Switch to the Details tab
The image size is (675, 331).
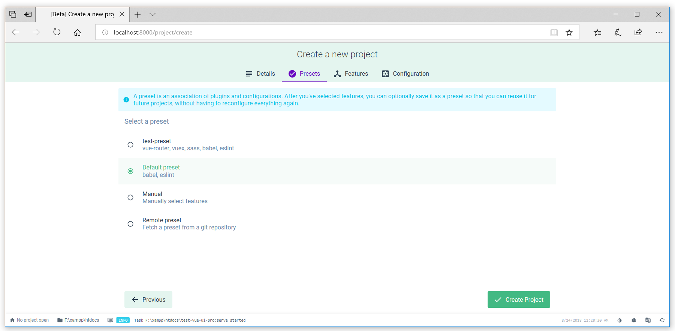(x=260, y=74)
